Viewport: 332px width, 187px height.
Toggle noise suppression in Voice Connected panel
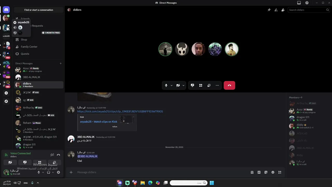(52, 155)
